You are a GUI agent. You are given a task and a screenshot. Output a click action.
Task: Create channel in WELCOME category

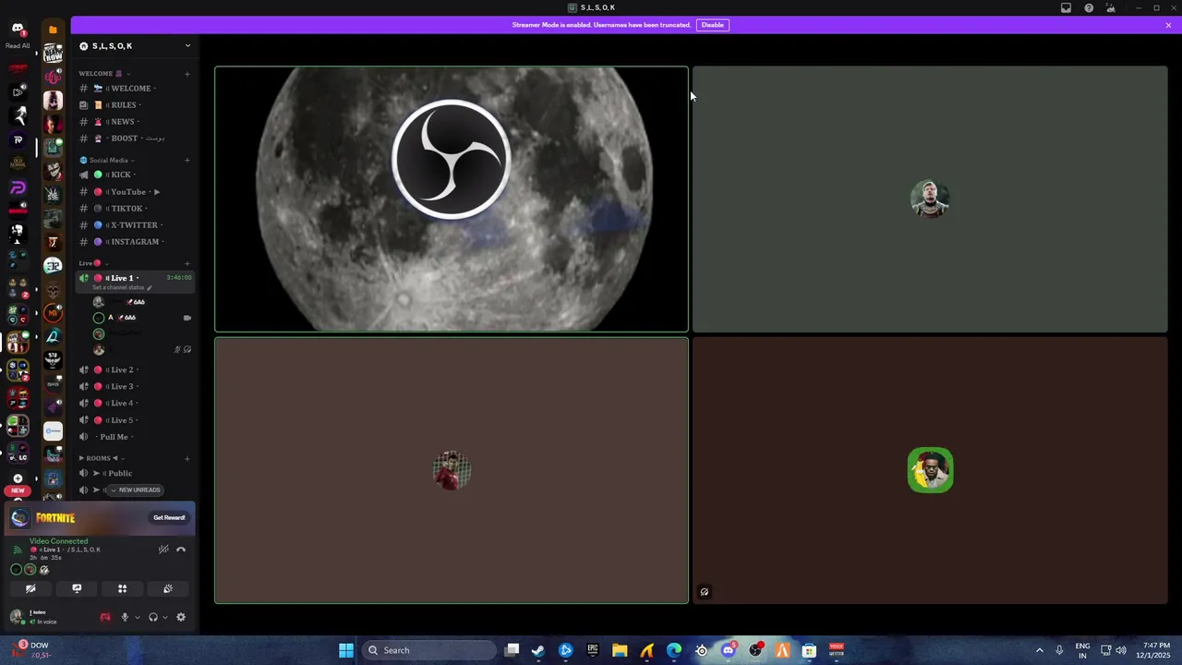click(x=187, y=74)
